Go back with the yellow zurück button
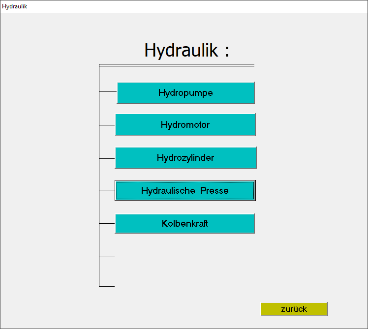Image resolution: width=368 pixels, height=329 pixels. pyautogui.click(x=294, y=309)
